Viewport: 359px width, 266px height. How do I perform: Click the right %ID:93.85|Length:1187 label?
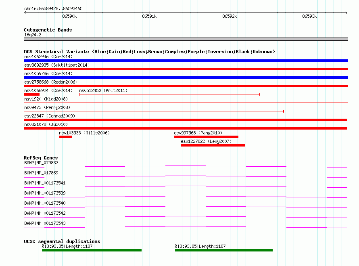(x=200, y=246)
